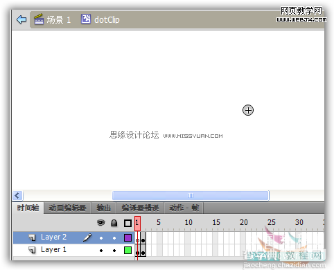Click the Layer 2 layer page icon
Viewport: 334px width, 270px height.
[x=32, y=237]
